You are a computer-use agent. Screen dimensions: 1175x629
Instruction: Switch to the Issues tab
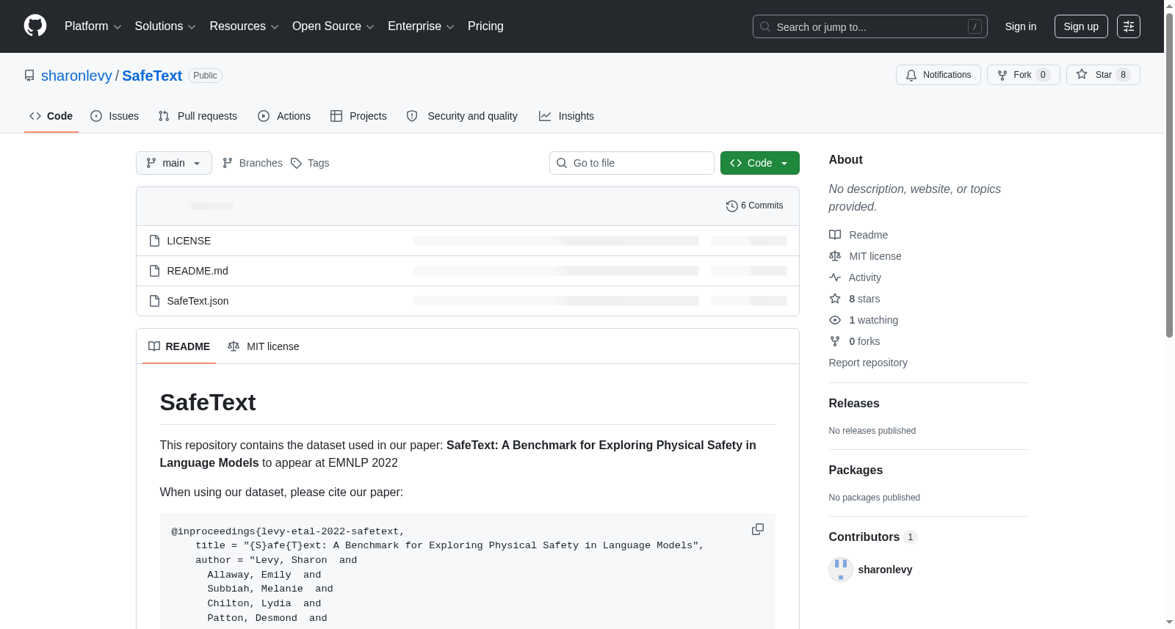(x=115, y=116)
